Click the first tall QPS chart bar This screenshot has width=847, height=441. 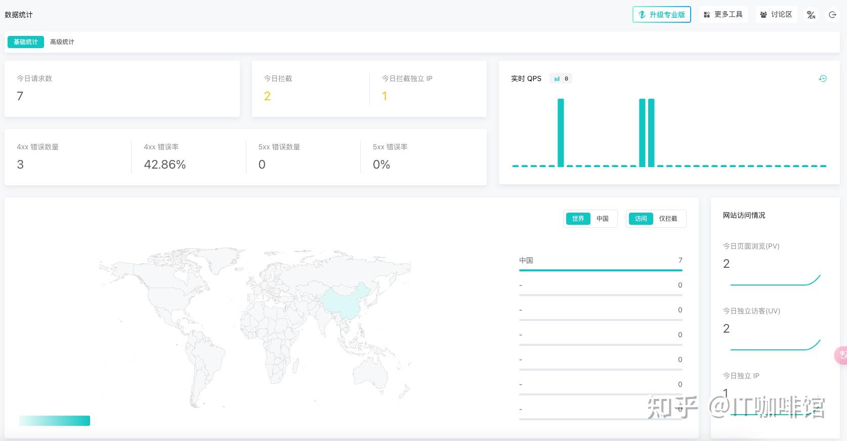(561, 133)
